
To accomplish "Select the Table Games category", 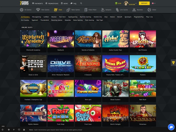I will point(73,10).
